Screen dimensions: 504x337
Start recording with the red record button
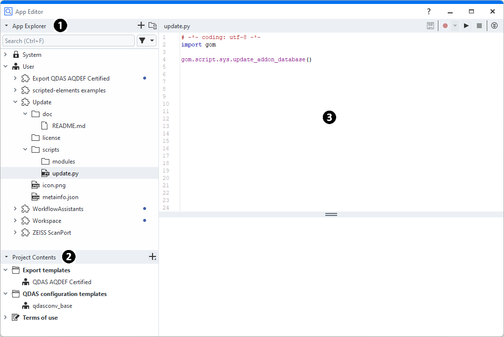(445, 26)
